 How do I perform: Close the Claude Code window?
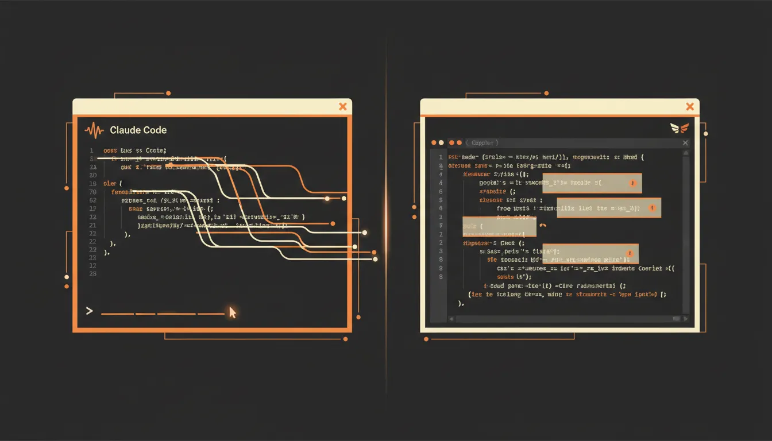[x=343, y=106]
